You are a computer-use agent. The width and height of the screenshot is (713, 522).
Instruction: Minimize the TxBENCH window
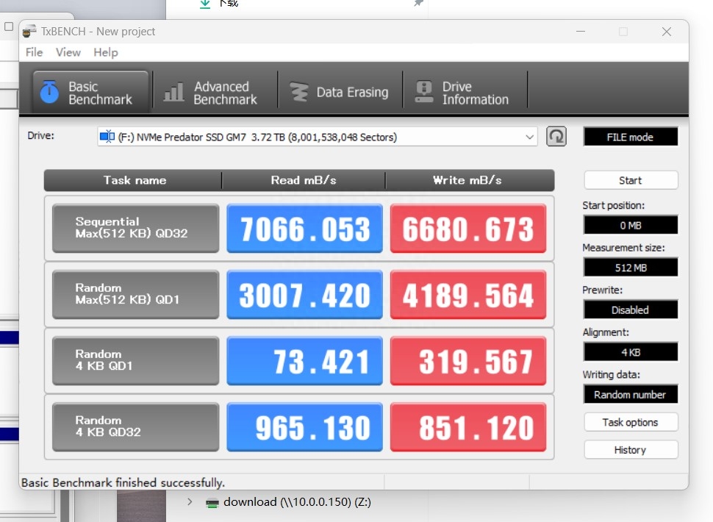[581, 32]
